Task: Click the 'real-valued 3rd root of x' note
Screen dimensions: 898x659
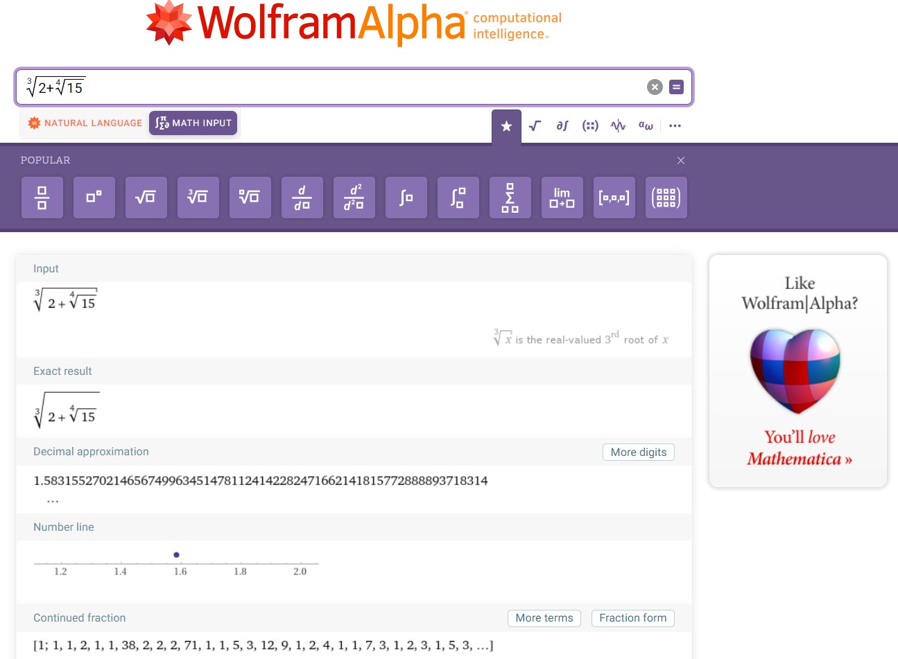Action: point(581,338)
